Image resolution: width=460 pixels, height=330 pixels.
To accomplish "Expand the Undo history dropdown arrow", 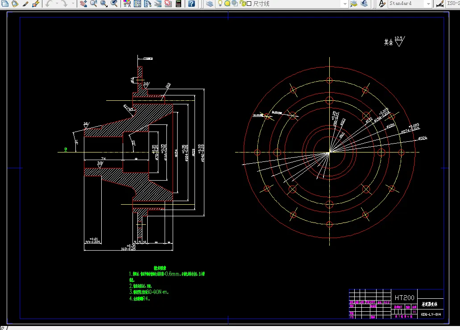I will [x=57, y=4].
